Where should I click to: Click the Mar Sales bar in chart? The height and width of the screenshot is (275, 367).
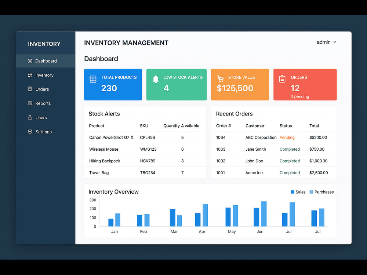point(172,218)
